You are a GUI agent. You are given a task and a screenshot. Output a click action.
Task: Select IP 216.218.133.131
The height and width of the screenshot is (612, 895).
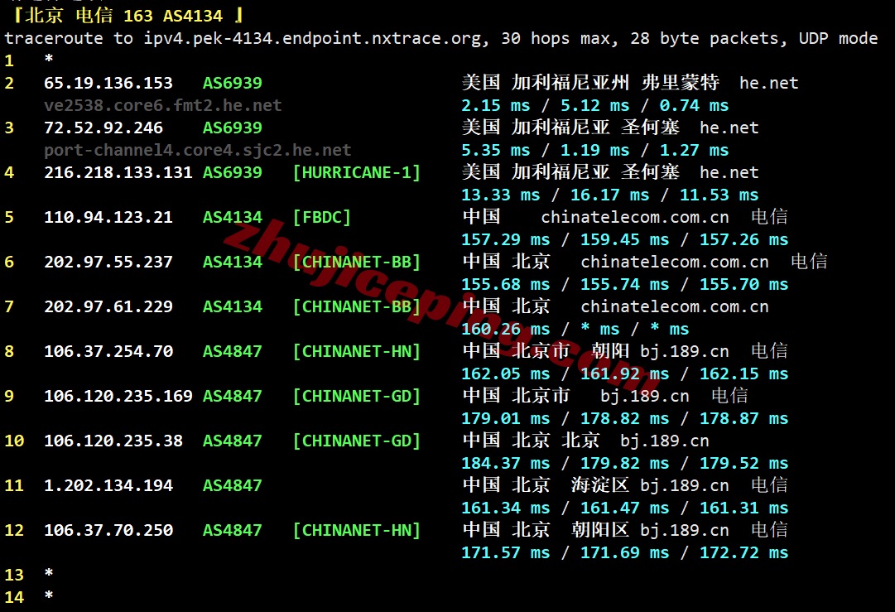118,173
